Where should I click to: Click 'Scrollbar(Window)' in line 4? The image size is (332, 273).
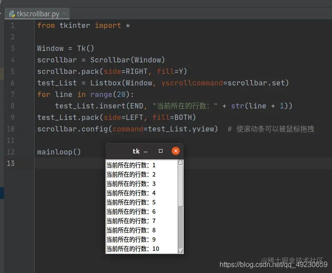[x=127, y=60]
